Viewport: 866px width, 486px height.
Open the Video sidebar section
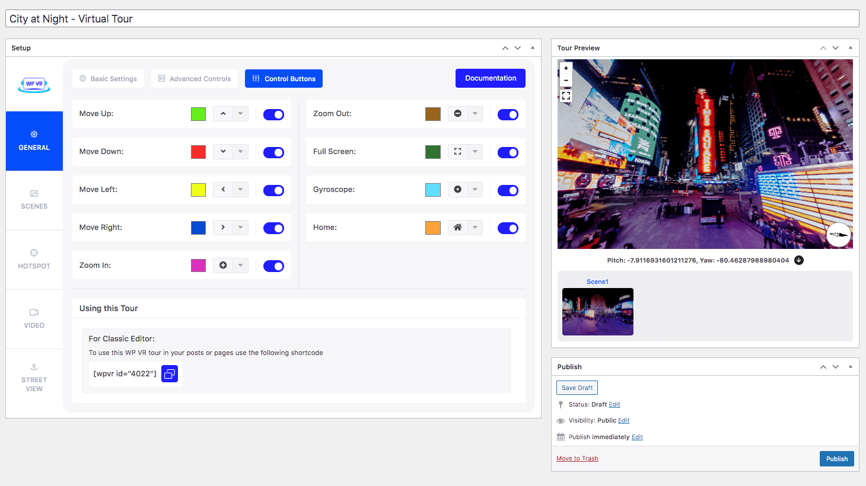click(34, 319)
